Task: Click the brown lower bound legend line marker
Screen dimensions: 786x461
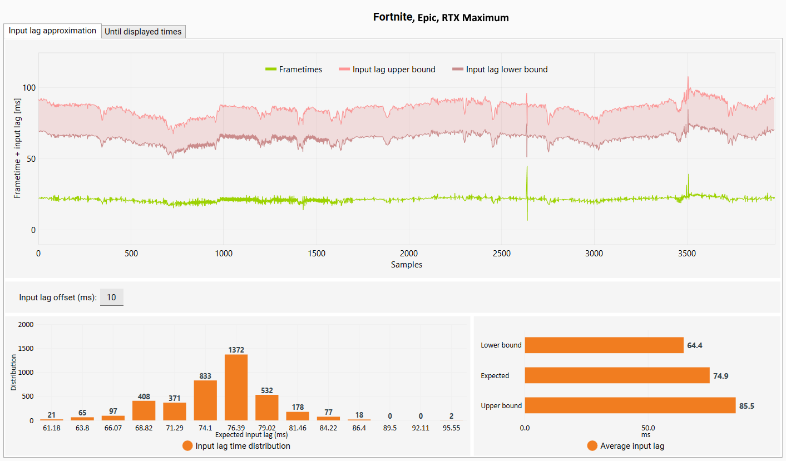Action: tap(458, 70)
